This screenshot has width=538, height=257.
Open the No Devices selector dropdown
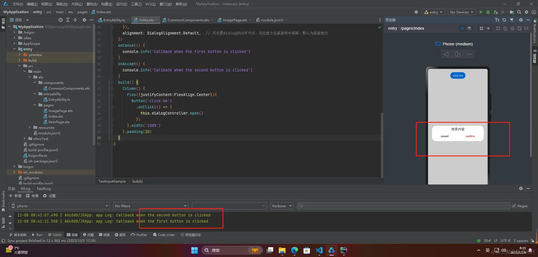click(x=462, y=12)
